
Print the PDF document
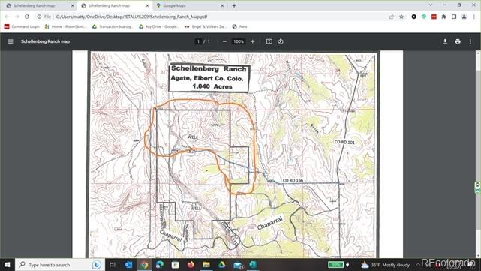pos(458,41)
